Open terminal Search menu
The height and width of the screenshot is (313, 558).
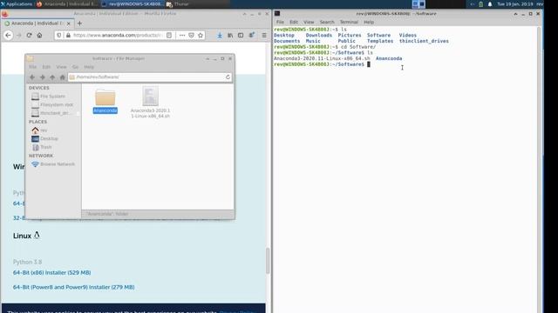tap(327, 22)
